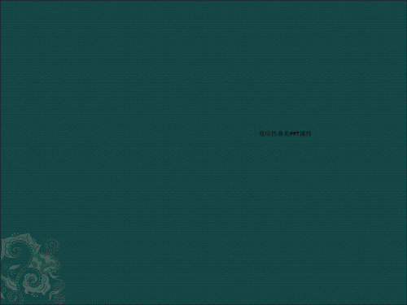This screenshot has height=305, width=407.
Task: Click the empty space right of the title
Action: 358,133
